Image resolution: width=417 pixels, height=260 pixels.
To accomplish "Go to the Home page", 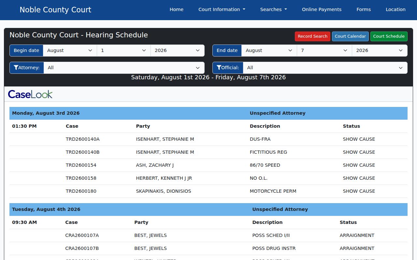I will (177, 9).
